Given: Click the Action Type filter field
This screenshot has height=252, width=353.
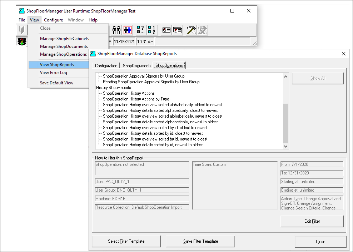Looking at the screenshot, I should (312, 203).
